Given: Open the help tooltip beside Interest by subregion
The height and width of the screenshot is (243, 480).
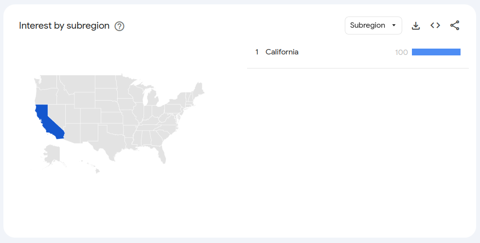Looking at the screenshot, I should [119, 26].
